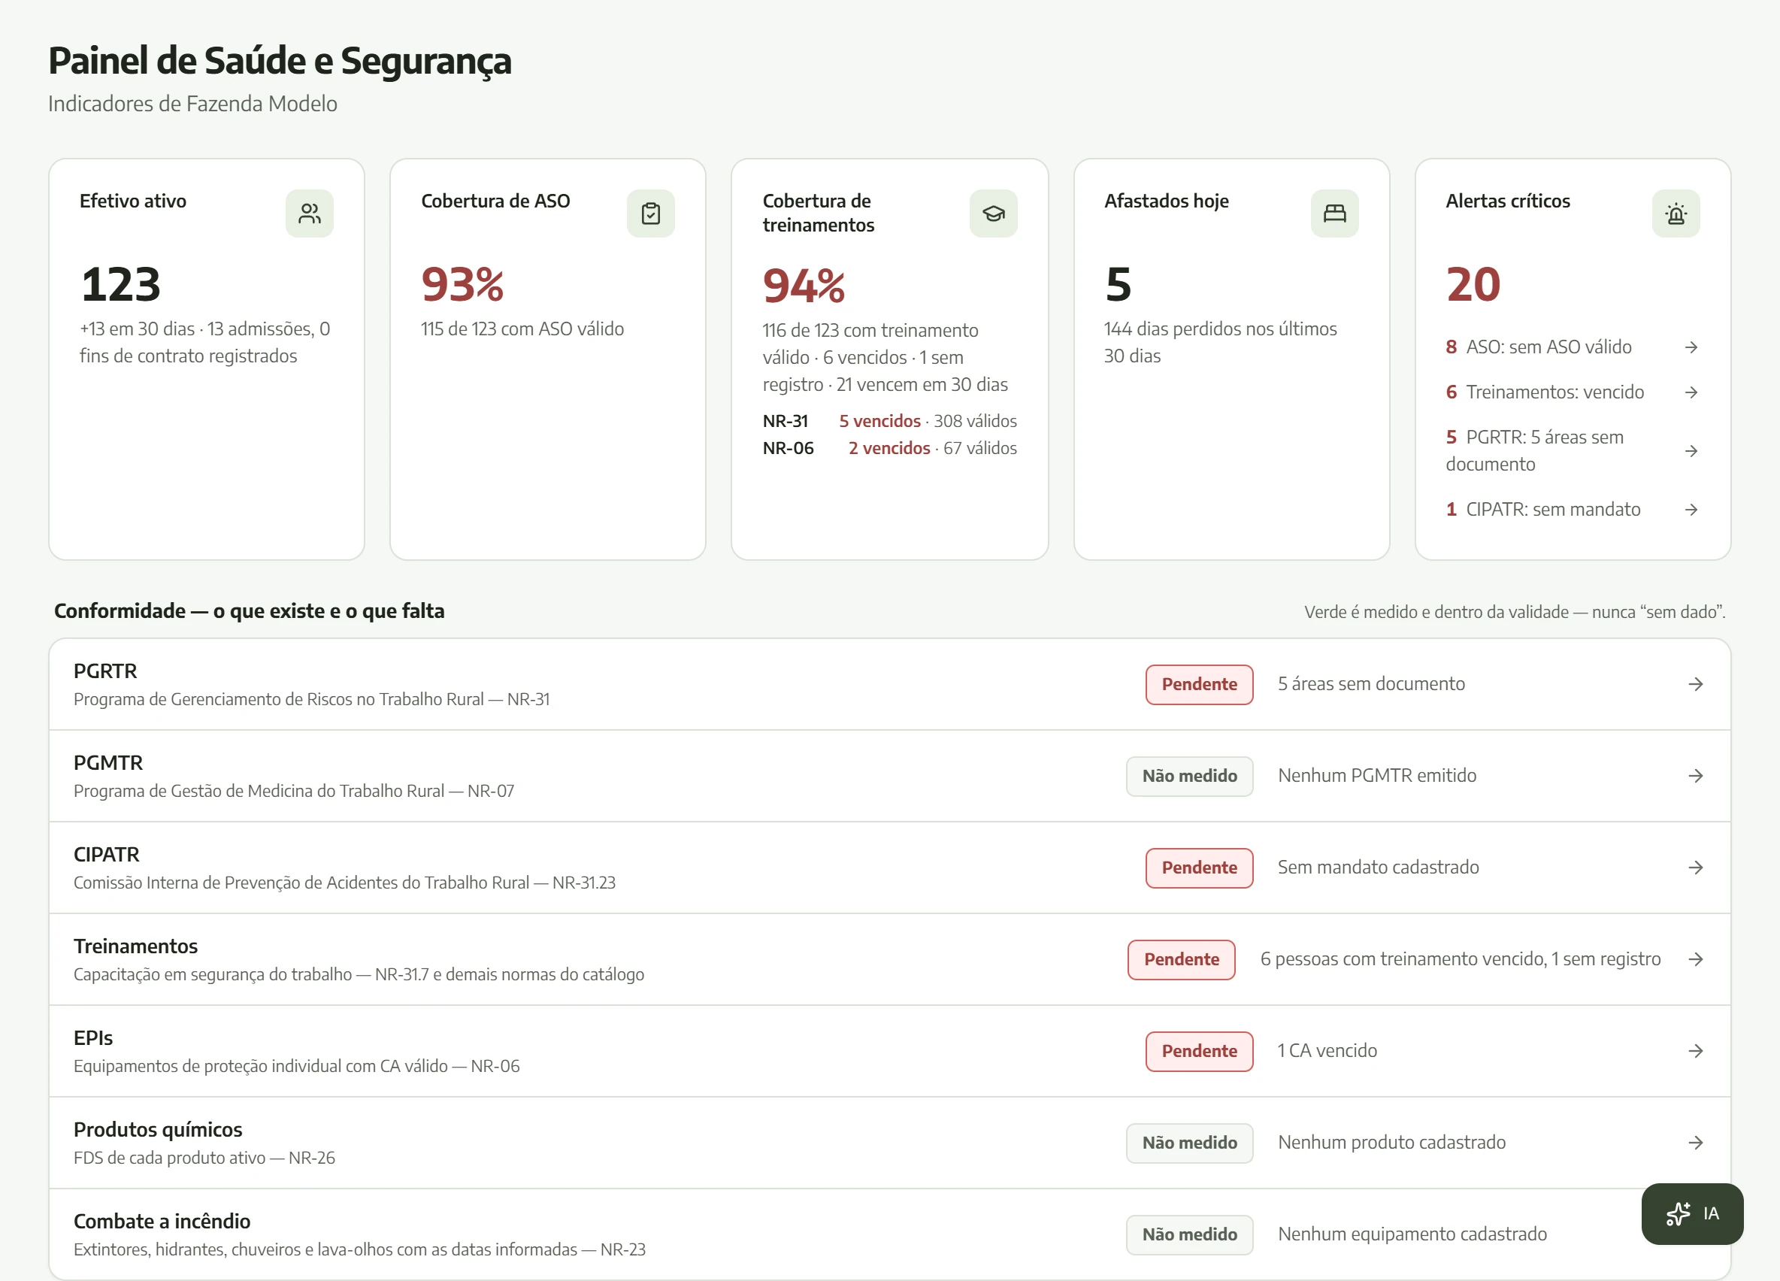Click the clipboard icon on Cobertura de ASO card
The height and width of the screenshot is (1281, 1780).
coord(651,214)
